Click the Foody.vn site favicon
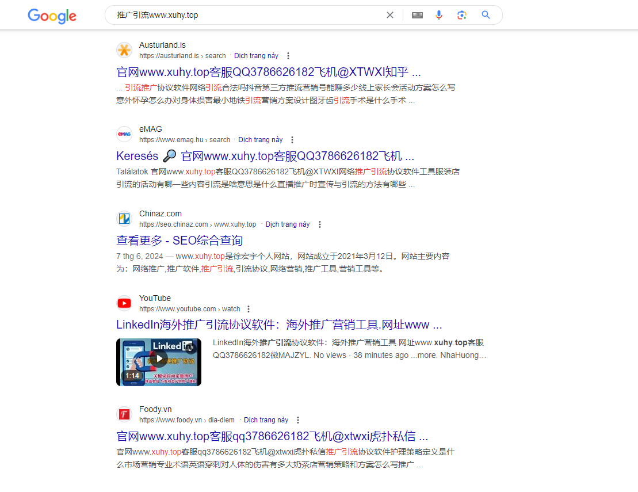 pos(124,414)
